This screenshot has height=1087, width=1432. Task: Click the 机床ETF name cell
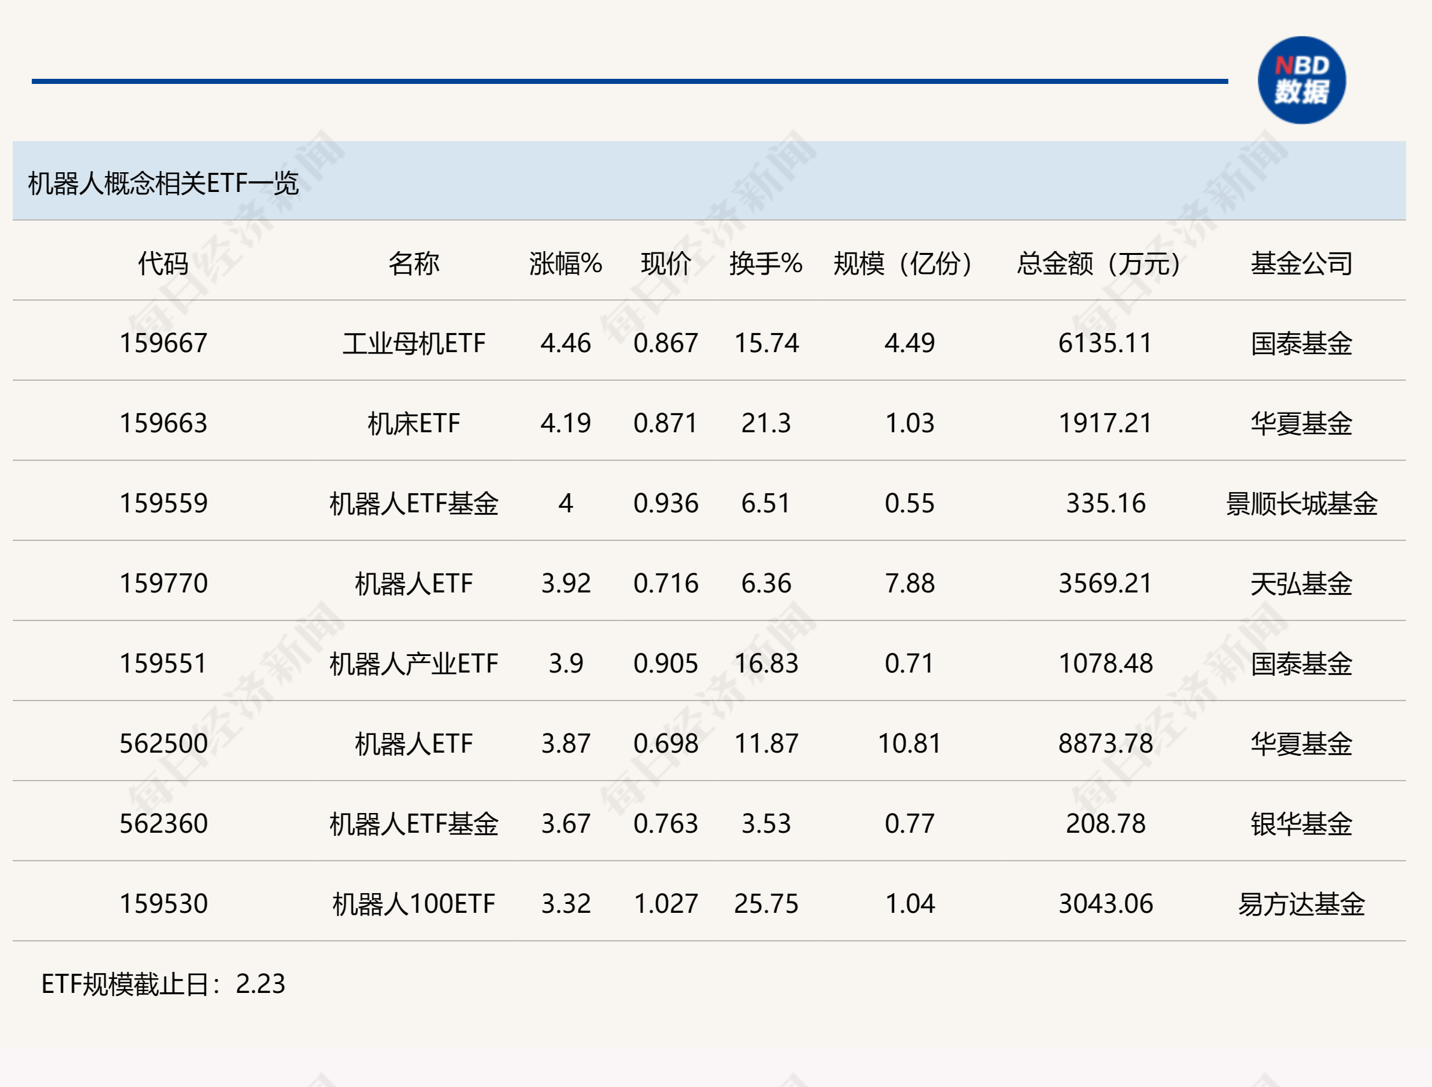point(414,423)
